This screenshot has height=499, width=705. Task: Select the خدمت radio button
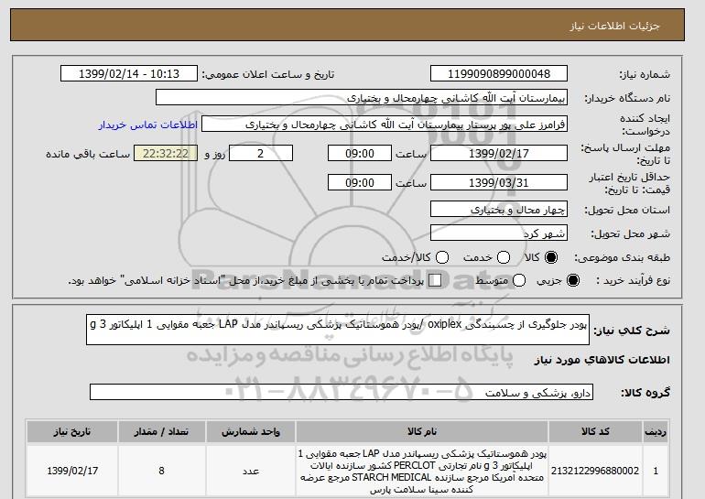pyautogui.click(x=504, y=257)
